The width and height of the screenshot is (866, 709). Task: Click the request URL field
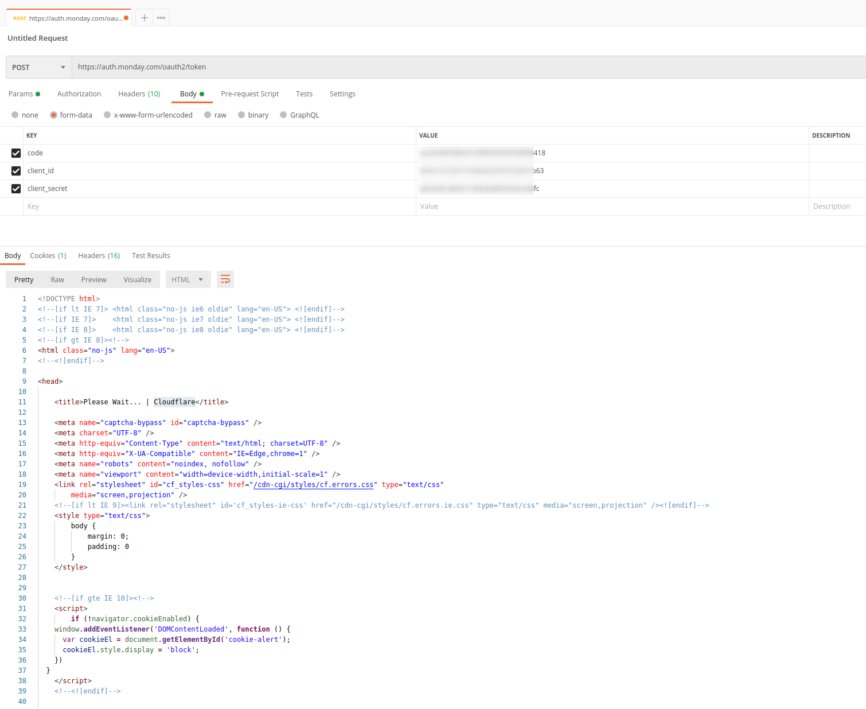(x=469, y=67)
